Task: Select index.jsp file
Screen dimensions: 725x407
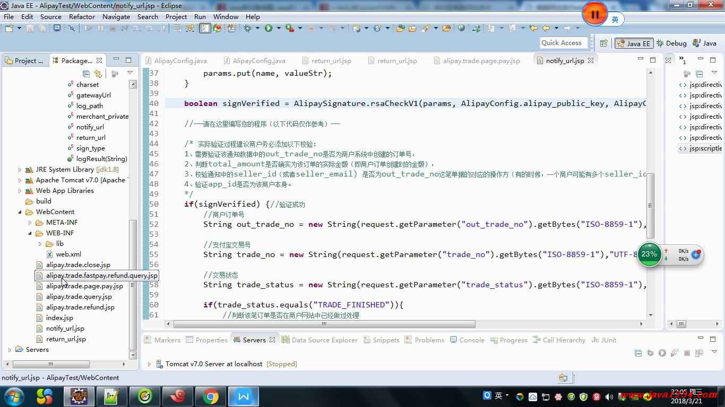Action: tap(59, 318)
